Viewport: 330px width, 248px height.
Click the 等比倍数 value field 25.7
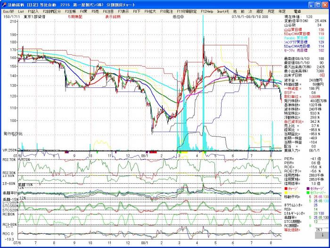[x=322, y=230]
